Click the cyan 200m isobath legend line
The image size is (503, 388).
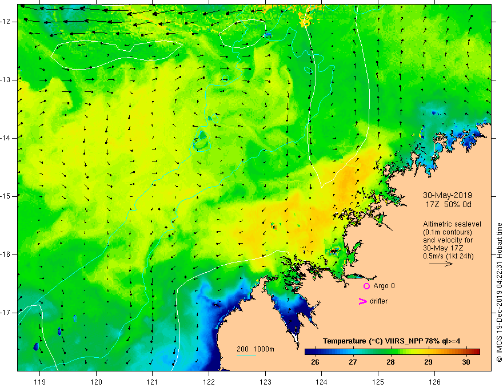(x=246, y=355)
